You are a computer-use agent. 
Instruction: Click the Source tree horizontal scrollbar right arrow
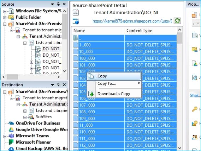tap(58, 77)
